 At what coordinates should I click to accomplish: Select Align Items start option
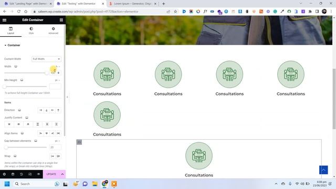[x=40, y=133]
